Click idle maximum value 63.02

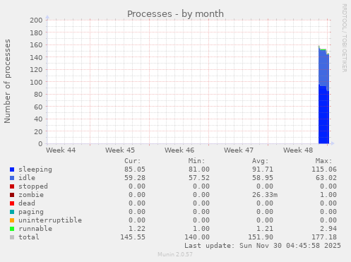point(326,178)
